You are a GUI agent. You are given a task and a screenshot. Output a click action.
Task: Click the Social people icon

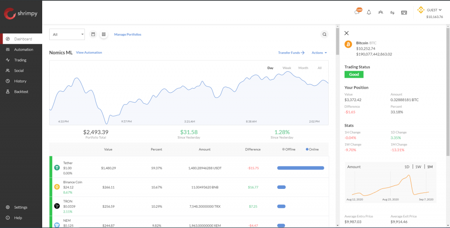tap(8, 71)
